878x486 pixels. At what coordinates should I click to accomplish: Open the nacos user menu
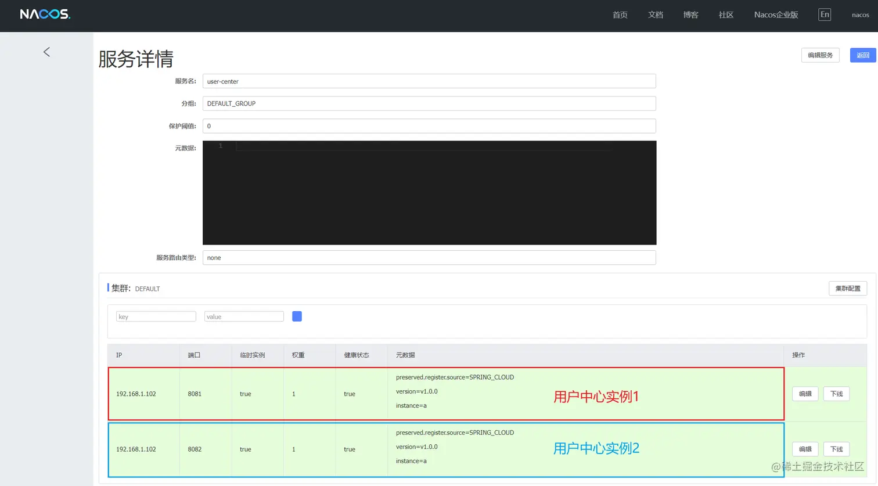(861, 15)
